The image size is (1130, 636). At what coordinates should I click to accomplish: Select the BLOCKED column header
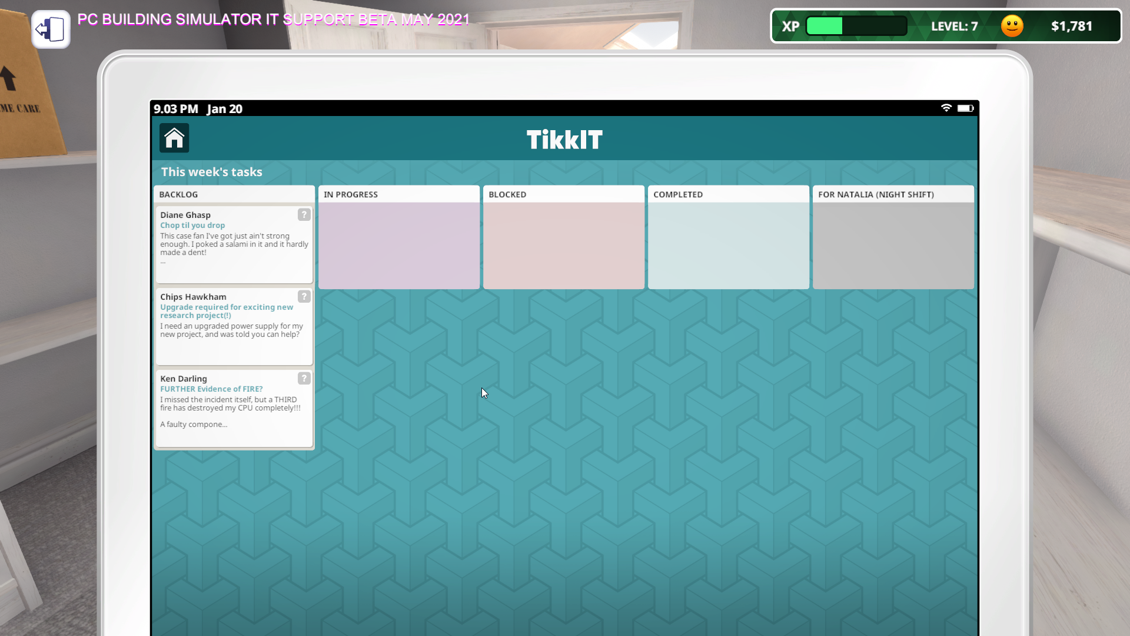(x=507, y=195)
